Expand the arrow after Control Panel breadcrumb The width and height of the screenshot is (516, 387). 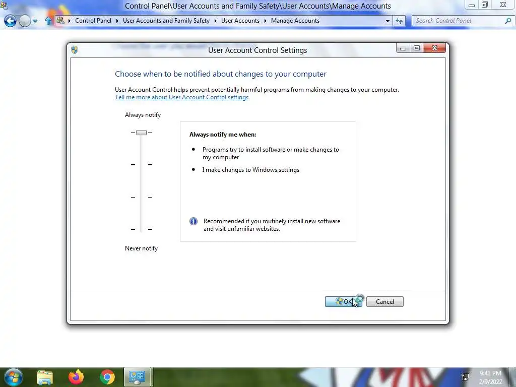pyautogui.click(x=117, y=21)
